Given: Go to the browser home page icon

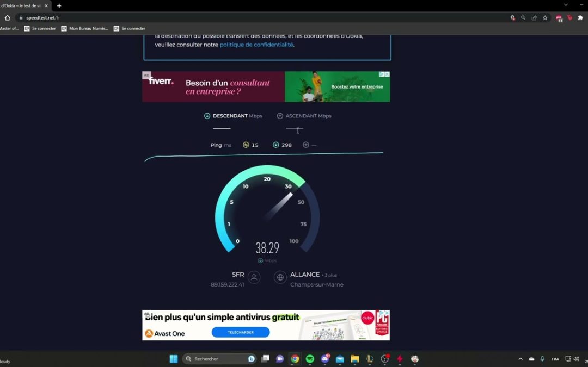Looking at the screenshot, I should (7, 17).
